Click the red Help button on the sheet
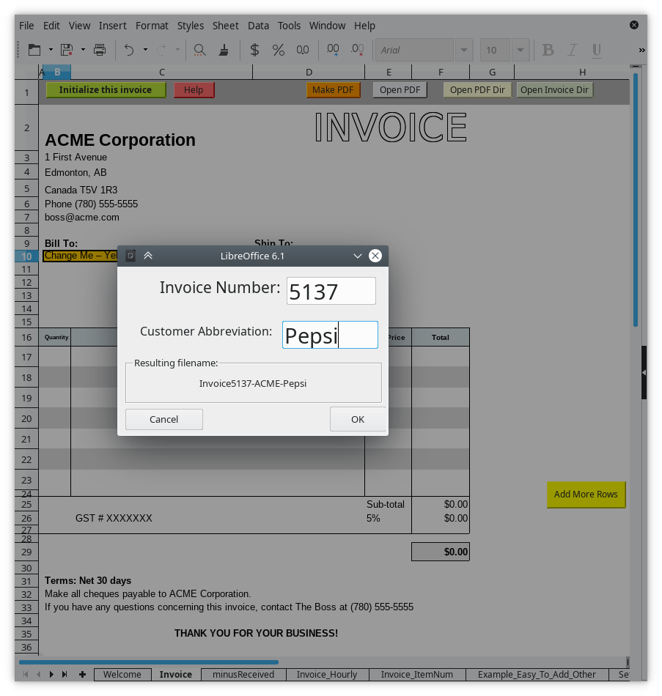This screenshot has width=662, height=696. tap(194, 89)
